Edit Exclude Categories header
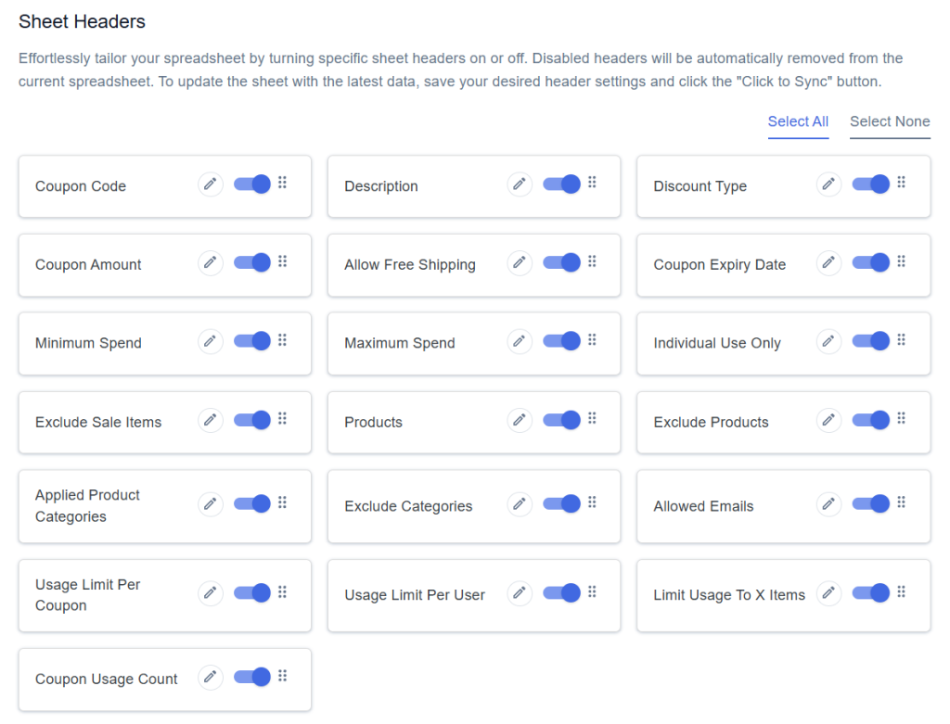950x724 pixels. coord(520,503)
